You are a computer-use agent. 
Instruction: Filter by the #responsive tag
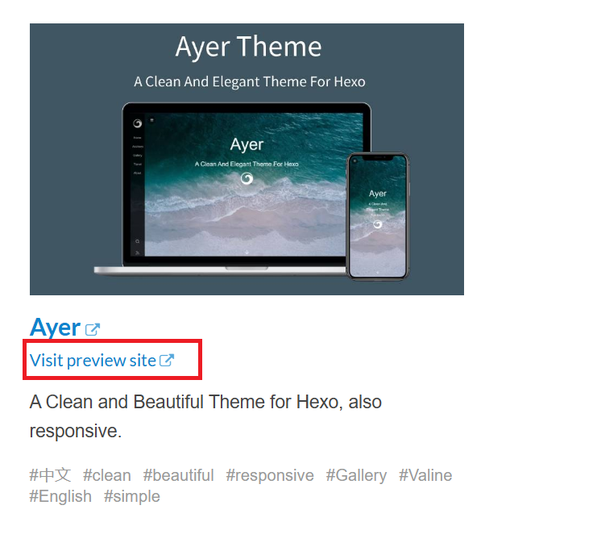[x=270, y=476]
